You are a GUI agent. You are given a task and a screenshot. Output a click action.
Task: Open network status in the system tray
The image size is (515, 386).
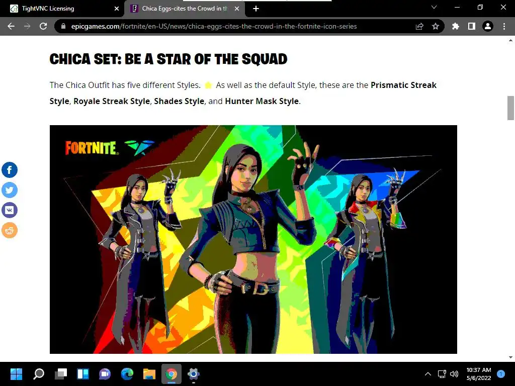pos(442,373)
